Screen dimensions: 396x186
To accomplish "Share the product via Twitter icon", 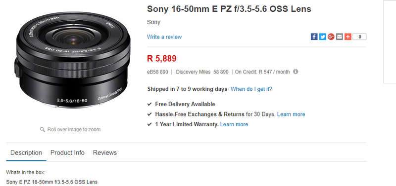I will [x=323, y=37].
